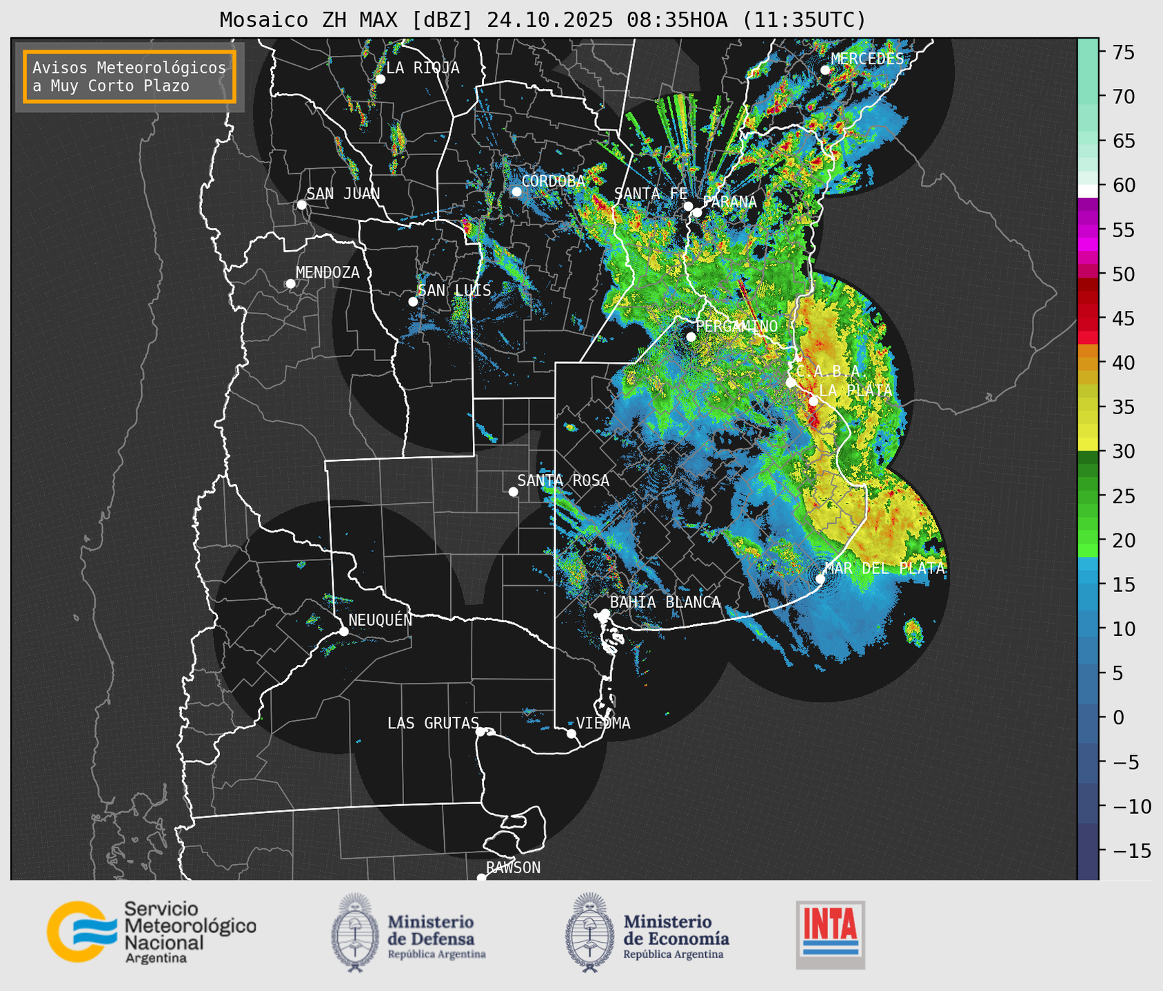Click the PARANÁ city marker dot
Viewport: 1163px width, 991px height.
point(697,212)
